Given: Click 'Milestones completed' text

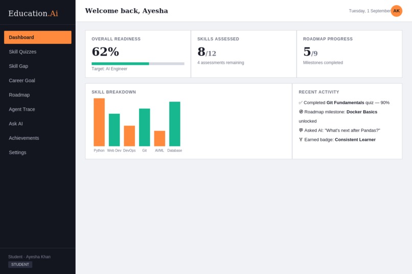Looking at the screenshot, I should pos(323,63).
